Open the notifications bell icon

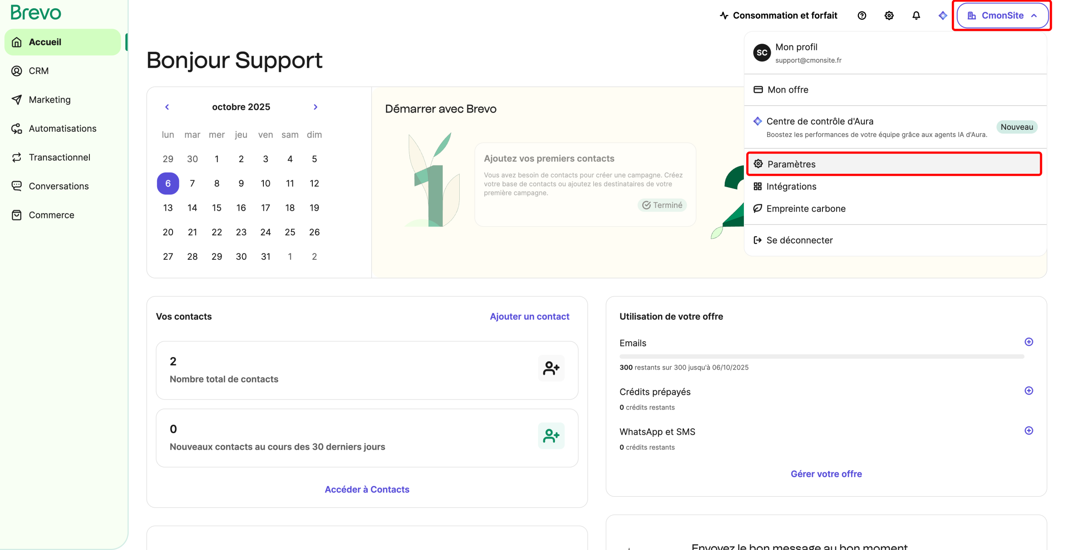pos(916,16)
